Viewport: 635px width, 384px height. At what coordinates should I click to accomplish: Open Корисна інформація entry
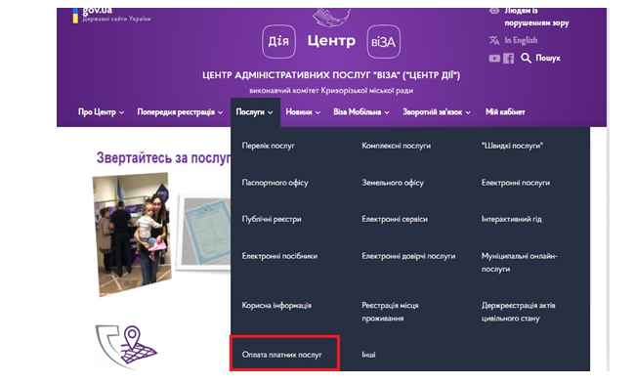coord(276,306)
